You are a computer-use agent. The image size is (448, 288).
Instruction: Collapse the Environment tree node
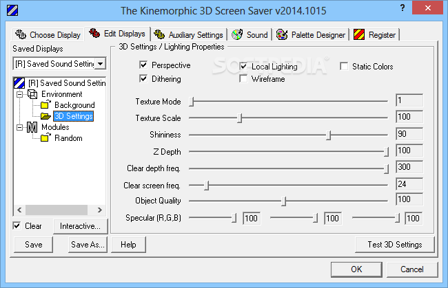[19, 94]
